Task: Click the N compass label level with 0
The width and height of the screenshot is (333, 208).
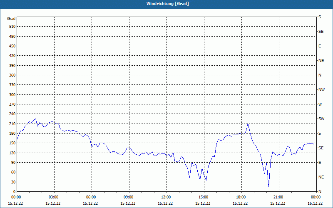Action: pyautogui.click(x=320, y=192)
